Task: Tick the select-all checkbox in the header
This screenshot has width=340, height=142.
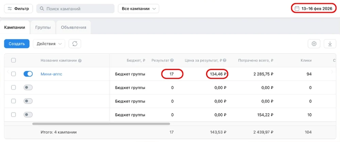Action: [14, 60]
